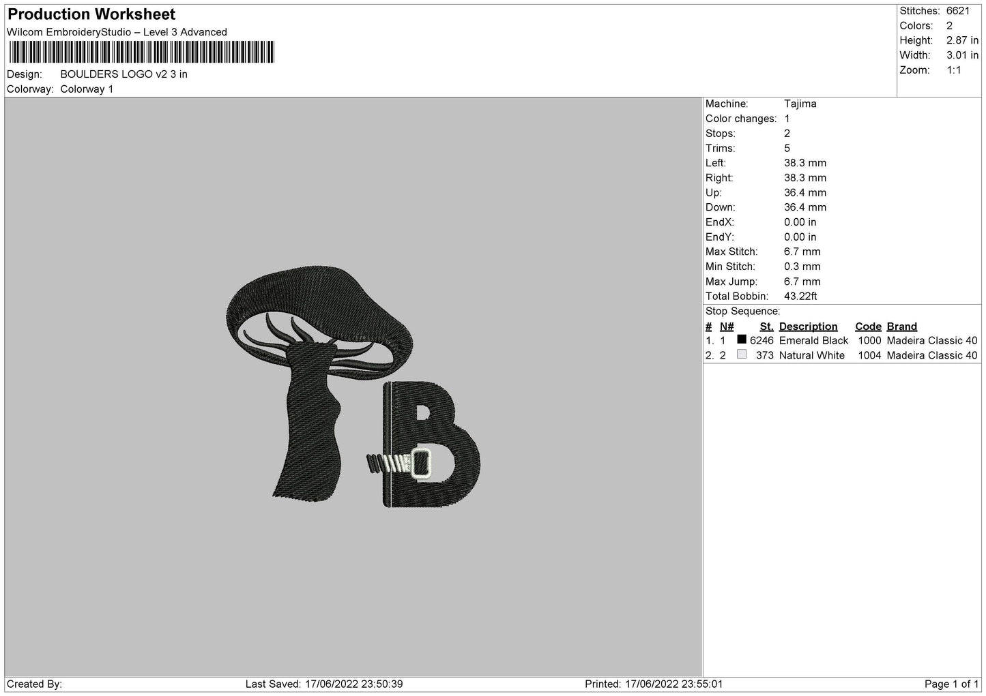The image size is (986, 696).
Task: Click the Stops value 2
Action: pyautogui.click(x=787, y=134)
